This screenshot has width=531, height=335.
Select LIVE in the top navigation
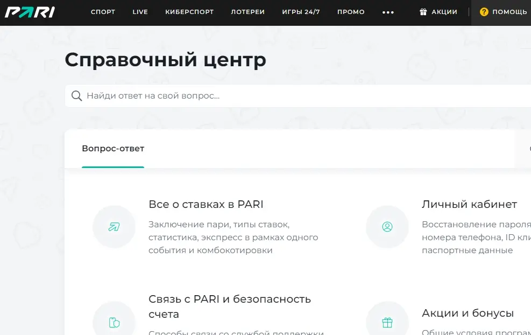pos(140,11)
